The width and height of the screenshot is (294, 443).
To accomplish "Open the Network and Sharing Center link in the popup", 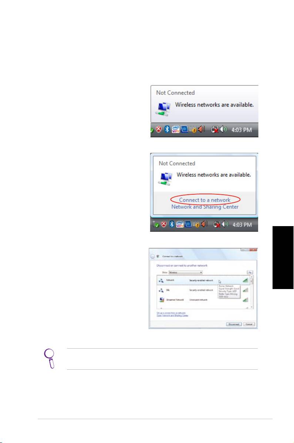I will pyautogui.click(x=205, y=207).
